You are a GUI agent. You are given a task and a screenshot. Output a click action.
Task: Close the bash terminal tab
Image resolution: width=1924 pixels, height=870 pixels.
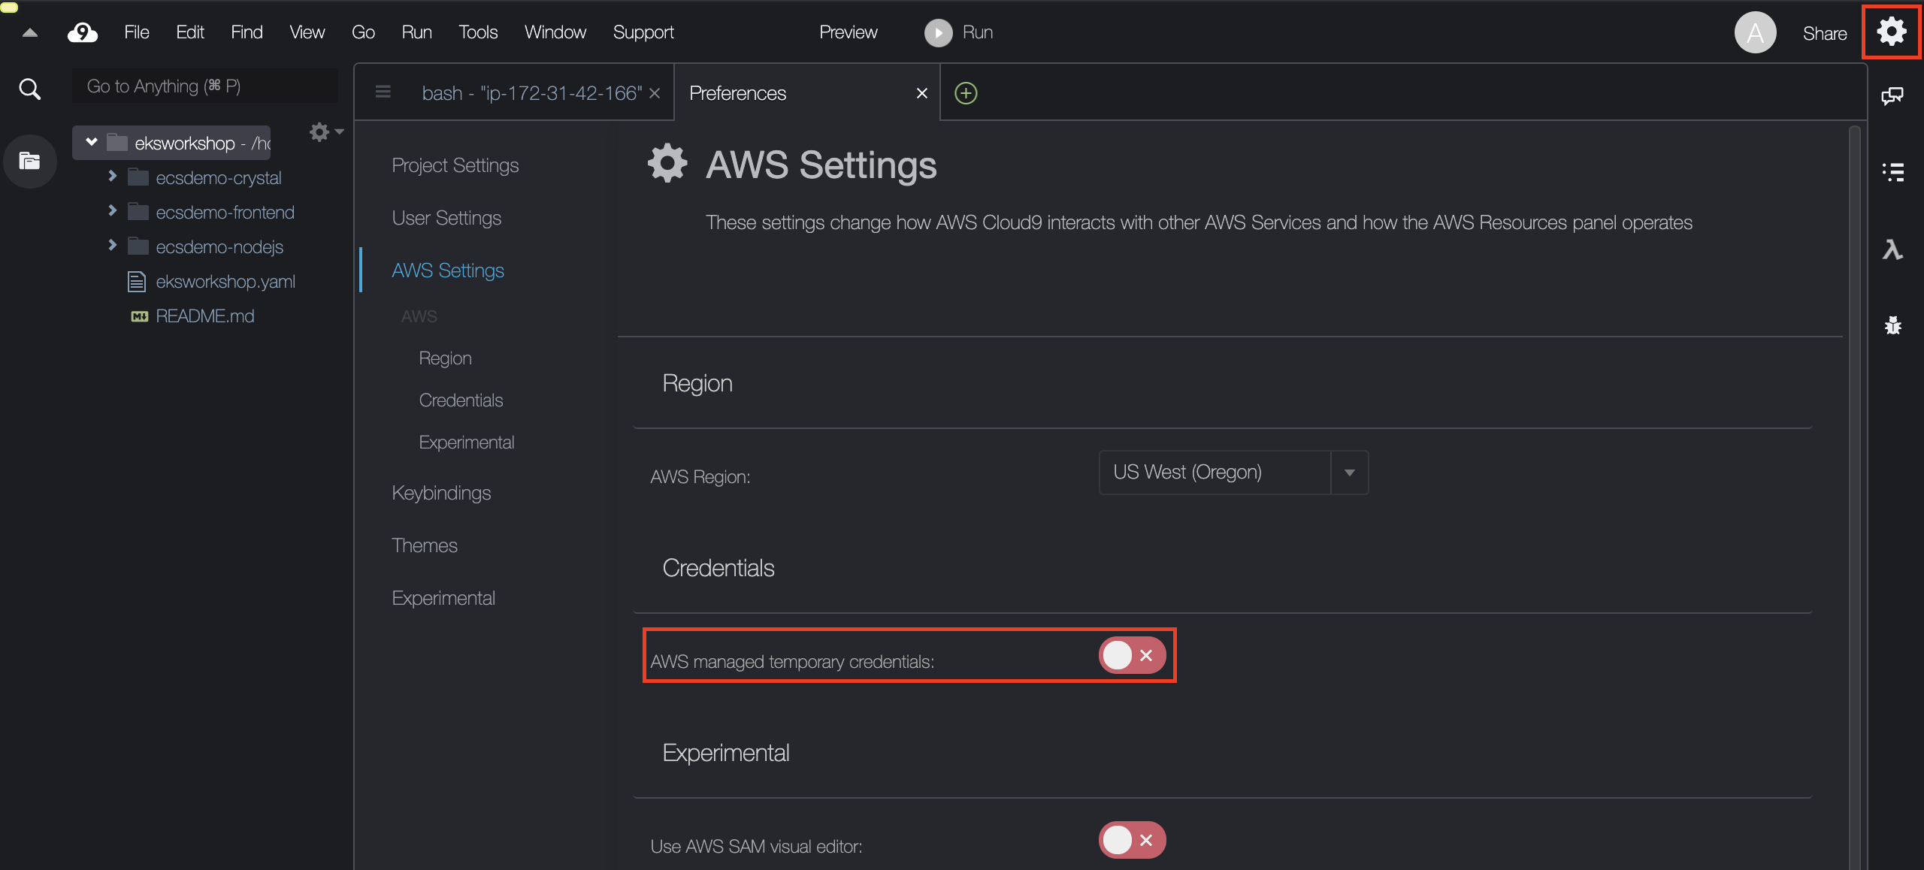(655, 93)
